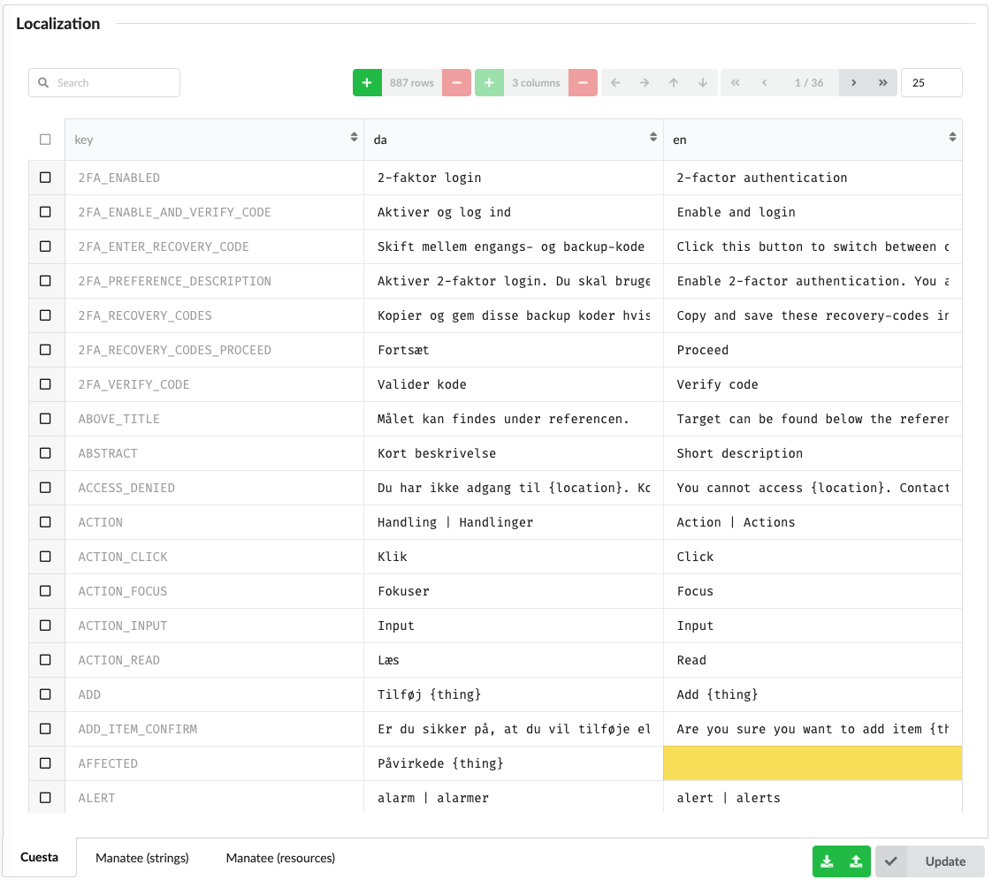
Task: Open the Manatee (resources) tab
Action: coord(280,858)
